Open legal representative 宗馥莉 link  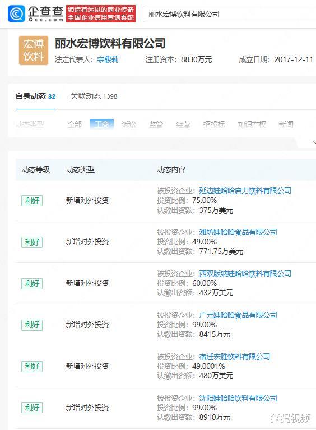[x=108, y=59]
